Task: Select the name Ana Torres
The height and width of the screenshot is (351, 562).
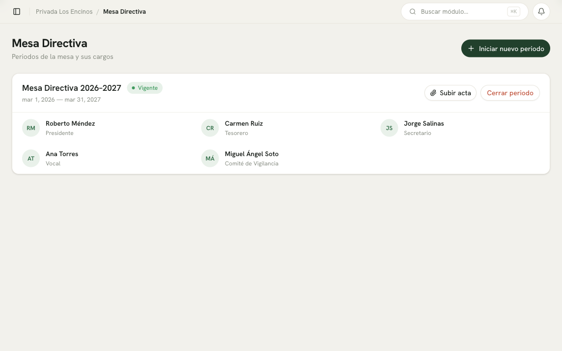Action: point(61,154)
